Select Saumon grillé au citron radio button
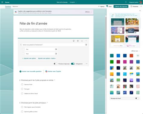Image resolution: width=143 pixels, height=114 pixels. click(22, 112)
